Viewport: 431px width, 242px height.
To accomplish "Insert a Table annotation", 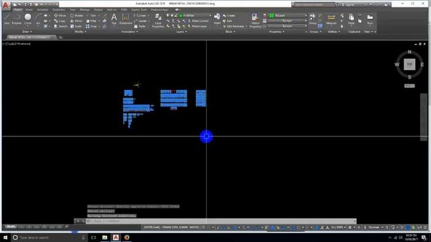I will click(x=139, y=26).
